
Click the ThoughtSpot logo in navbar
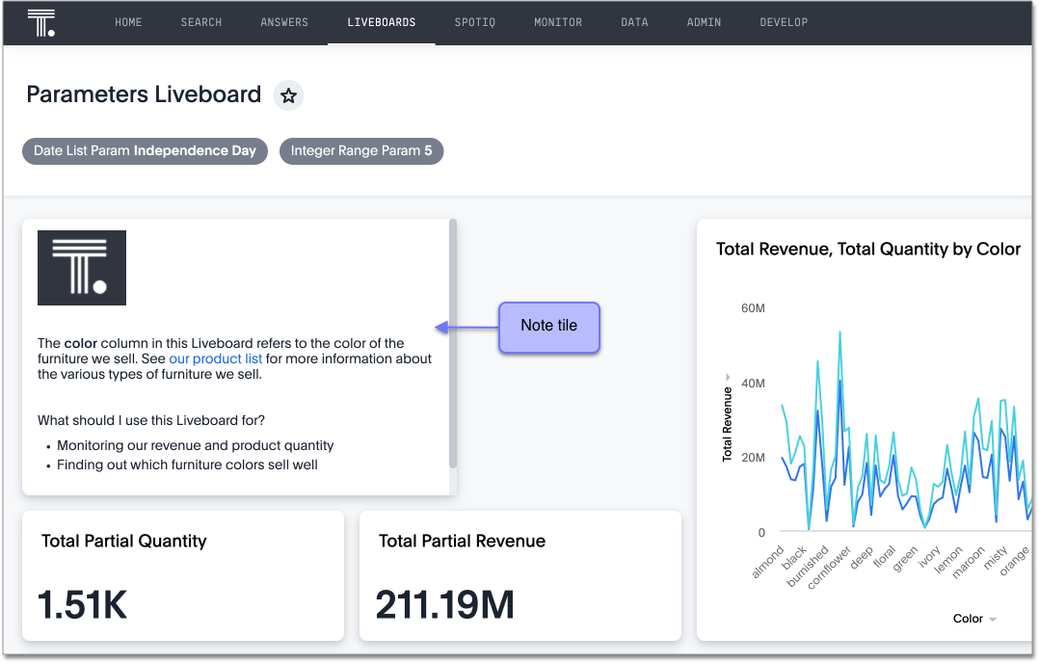point(41,22)
